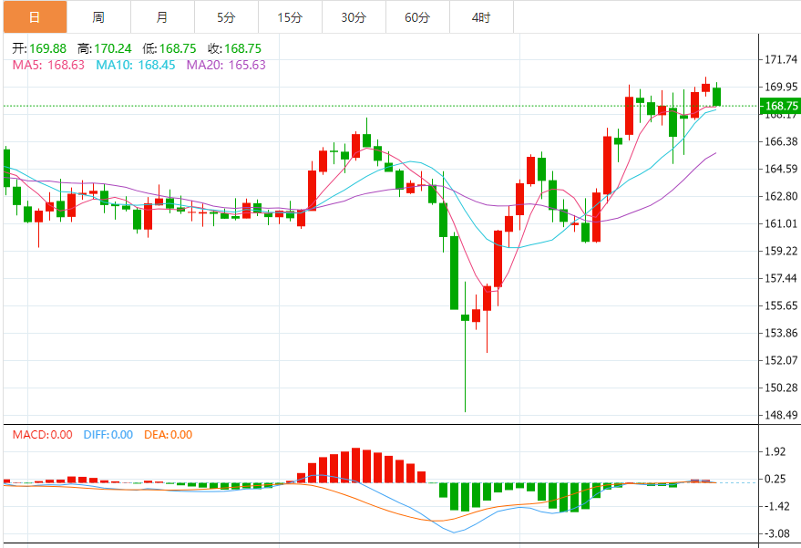The image size is (801, 548).
Task: Switch to the 月 monthly tab
Action: coord(162,17)
